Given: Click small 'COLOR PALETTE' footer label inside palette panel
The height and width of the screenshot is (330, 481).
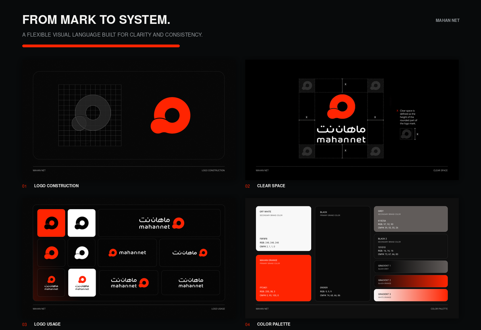Looking at the screenshot, I should coord(439,309).
